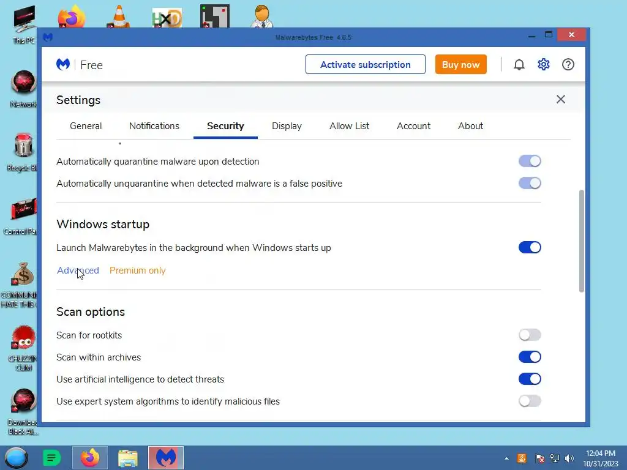The height and width of the screenshot is (470, 627).
Task: Click the orange tray application icon
Action: [x=522, y=458]
